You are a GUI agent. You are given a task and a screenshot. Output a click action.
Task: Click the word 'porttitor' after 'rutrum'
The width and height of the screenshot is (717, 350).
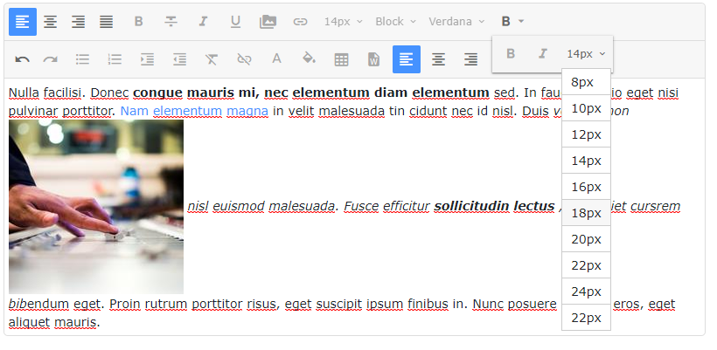[217, 304]
